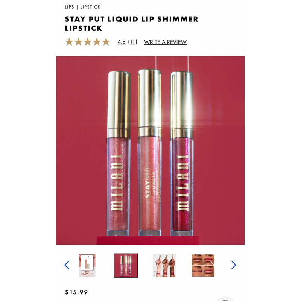This screenshot has height=301, width=301.
Task: Select the Stay Put packaging thumbnail
Action: point(87,266)
